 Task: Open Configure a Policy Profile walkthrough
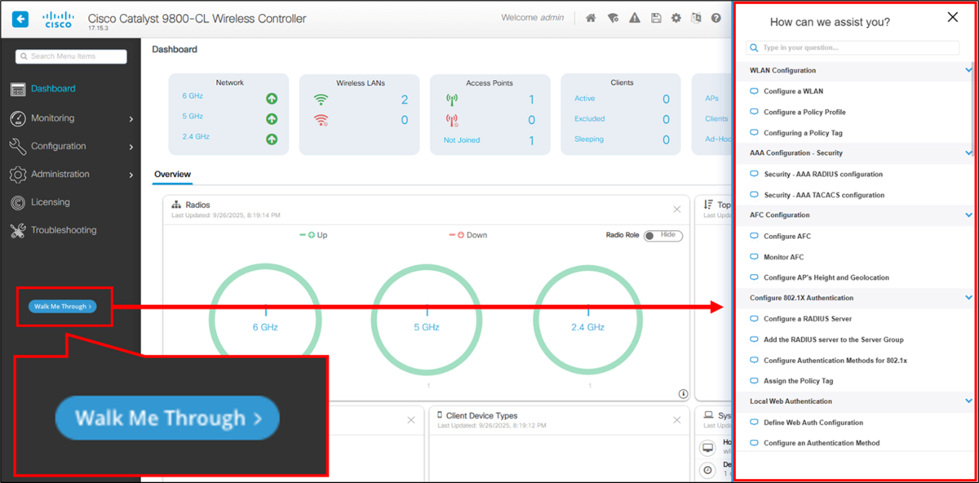(804, 112)
